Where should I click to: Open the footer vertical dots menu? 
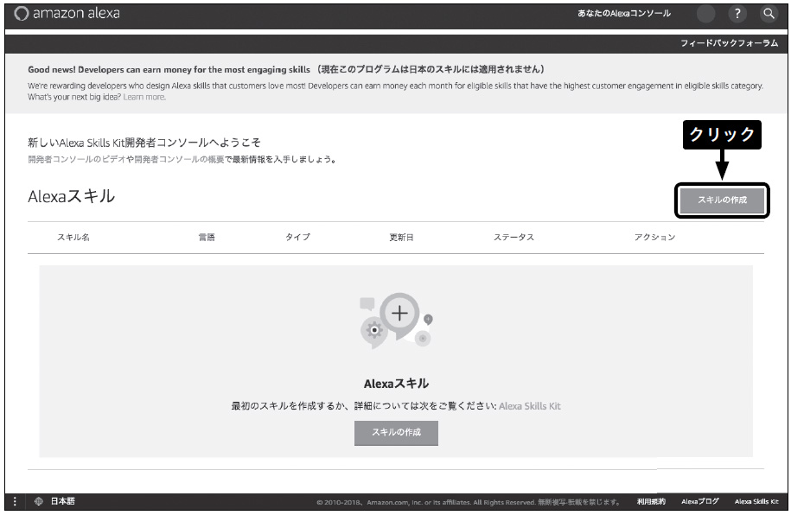15,501
